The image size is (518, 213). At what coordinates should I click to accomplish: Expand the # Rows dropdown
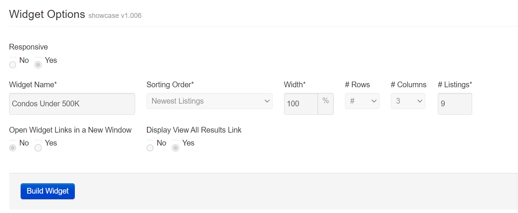point(362,101)
